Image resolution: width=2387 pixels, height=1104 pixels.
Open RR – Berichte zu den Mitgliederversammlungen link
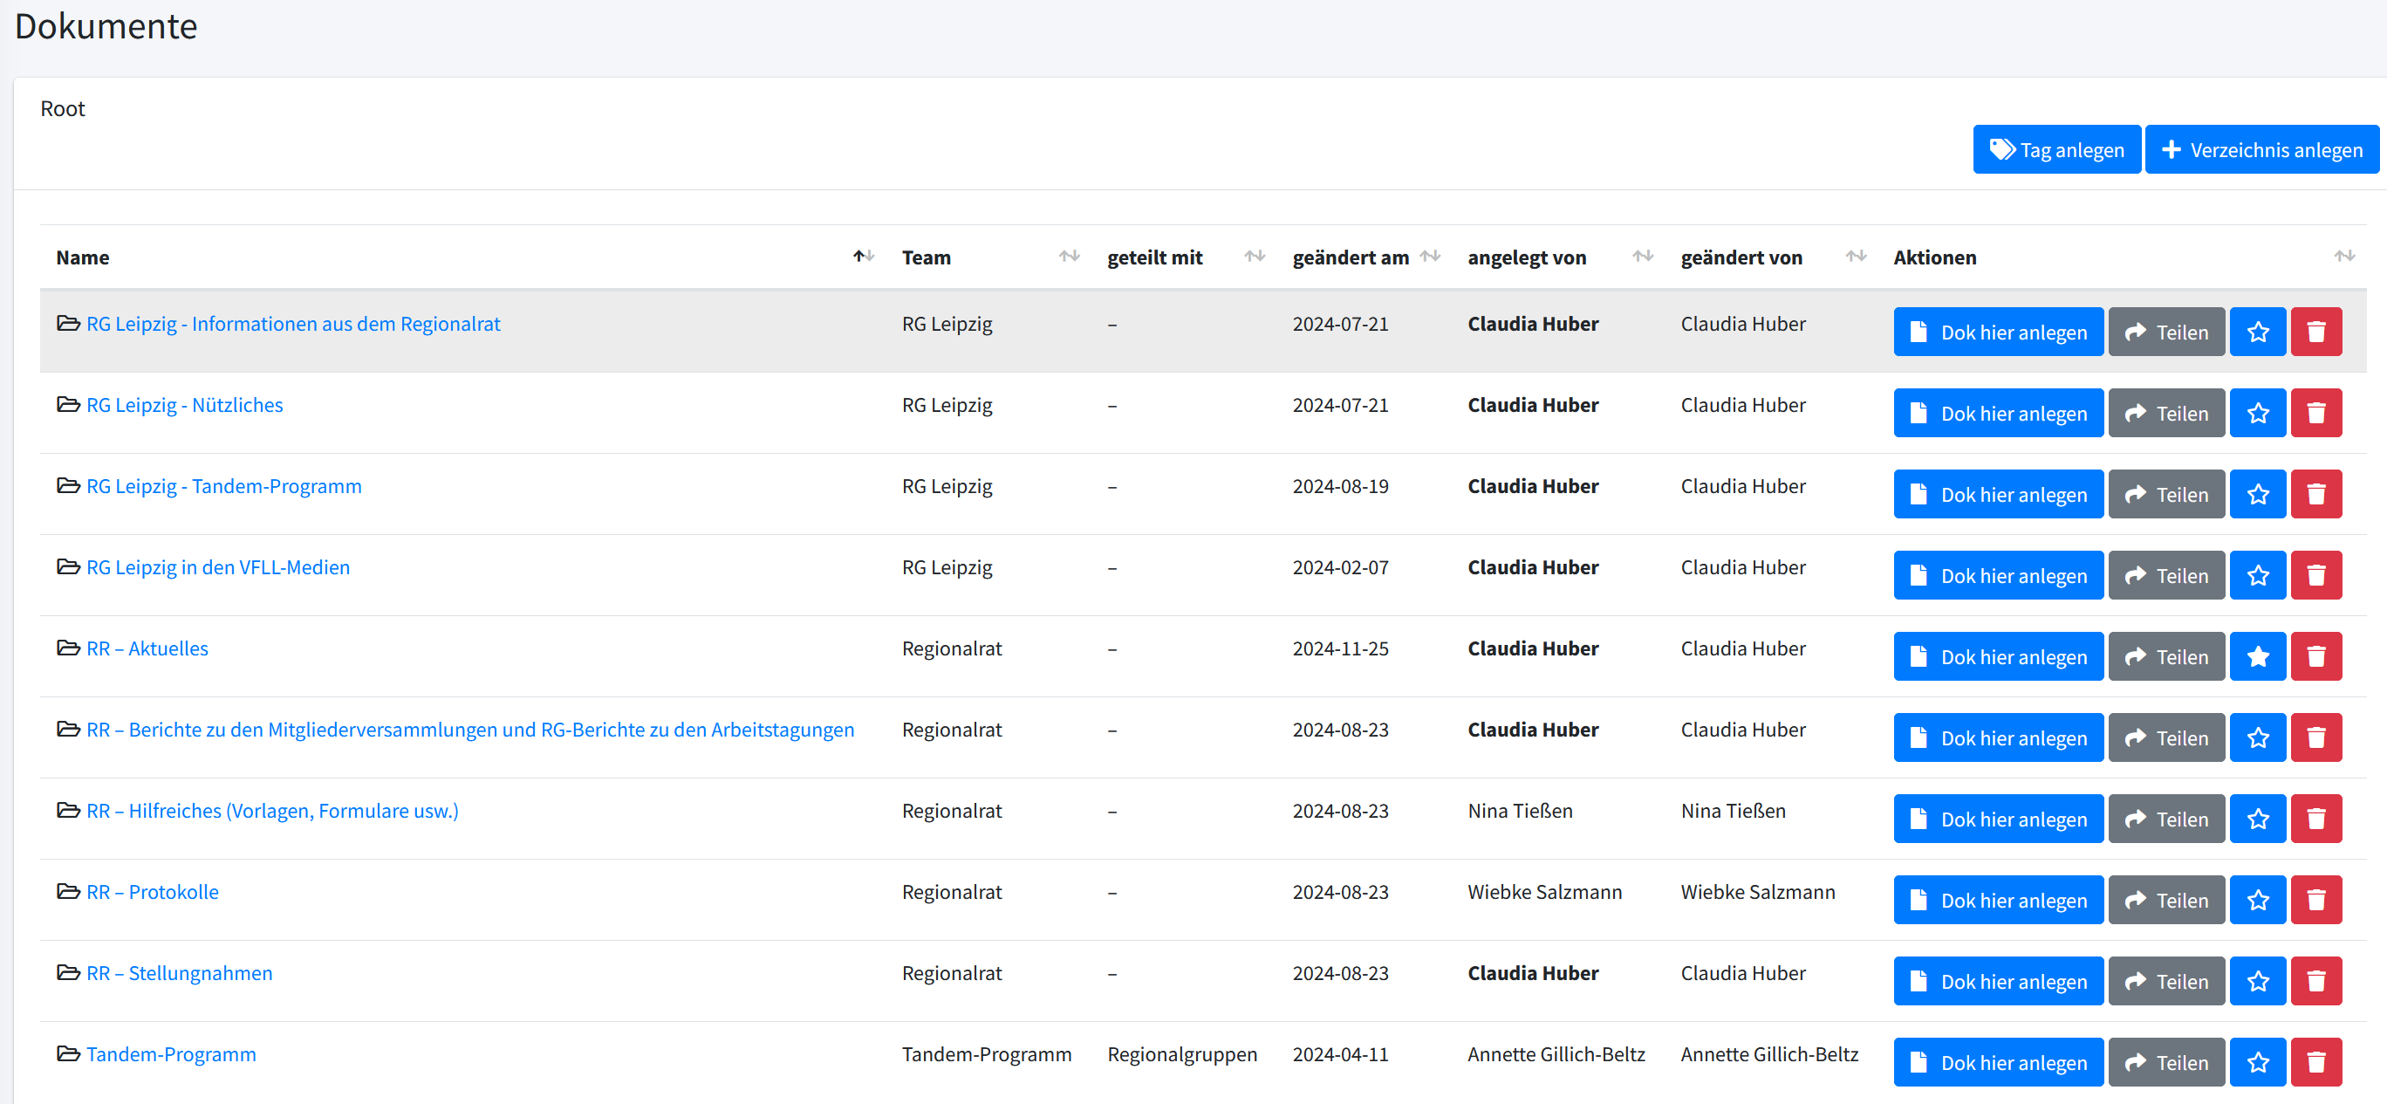[469, 730]
